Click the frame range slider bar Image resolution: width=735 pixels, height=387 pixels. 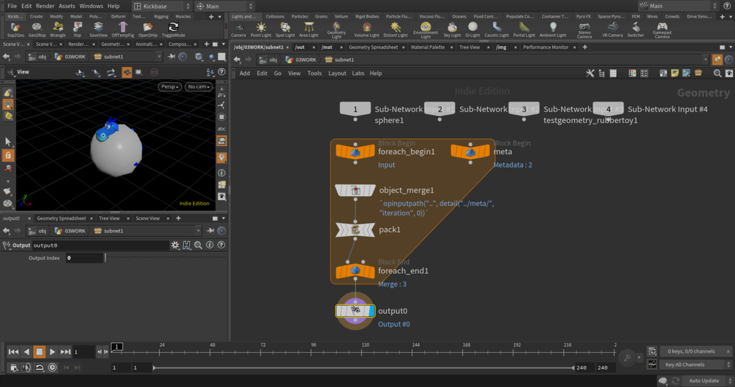(363, 368)
